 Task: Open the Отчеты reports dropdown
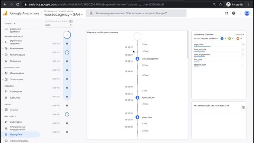point(10,23)
